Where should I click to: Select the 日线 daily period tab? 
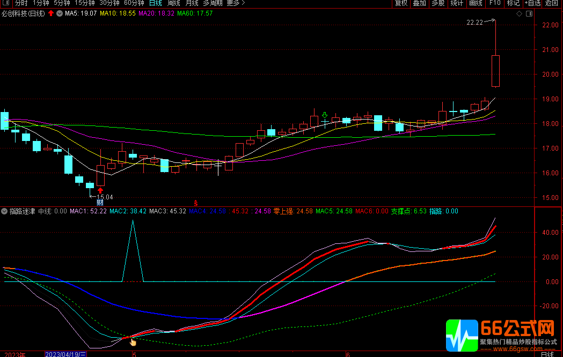[156, 3]
